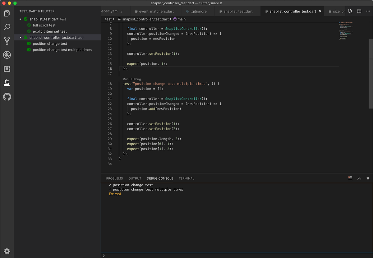Switch to the TERMINAL panel tab

[x=186, y=178]
